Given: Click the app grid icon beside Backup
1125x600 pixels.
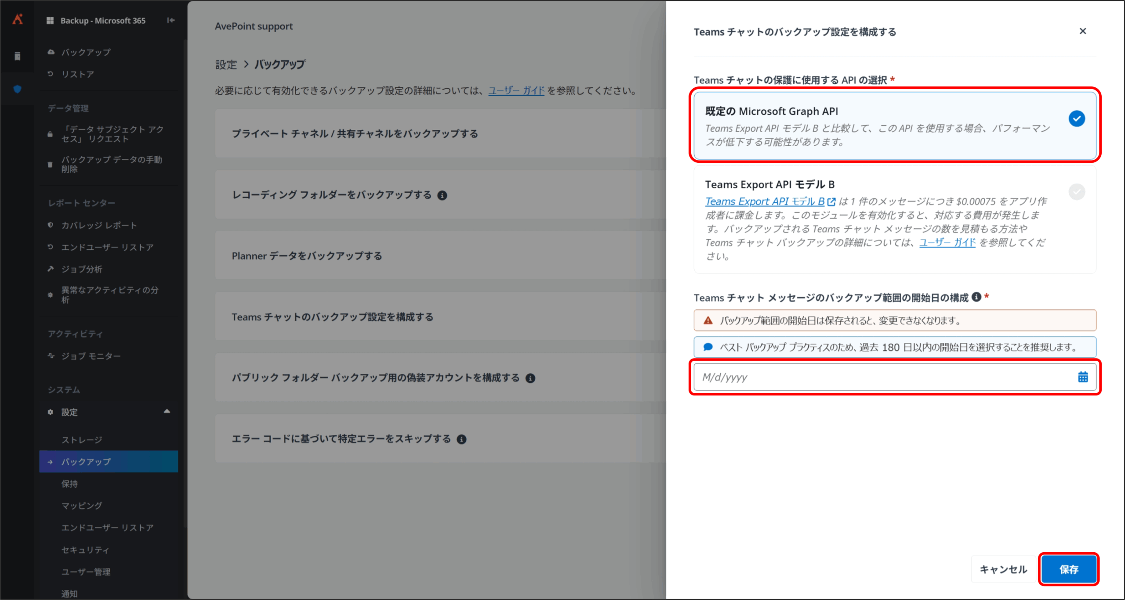Looking at the screenshot, I should (x=50, y=21).
